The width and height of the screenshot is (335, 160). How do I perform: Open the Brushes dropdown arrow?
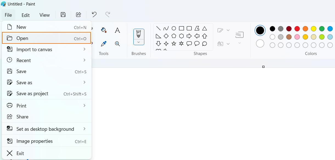pos(139,42)
